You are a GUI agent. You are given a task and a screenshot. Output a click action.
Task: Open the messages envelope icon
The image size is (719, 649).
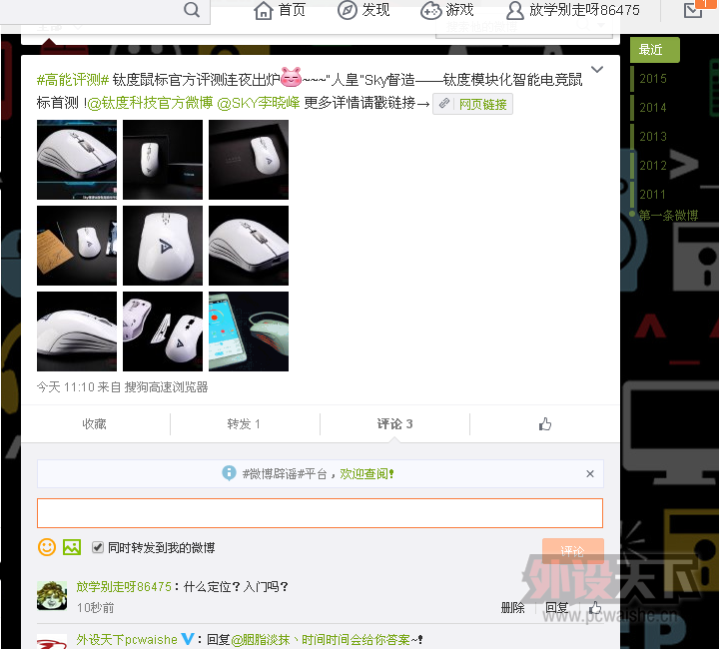(693, 10)
